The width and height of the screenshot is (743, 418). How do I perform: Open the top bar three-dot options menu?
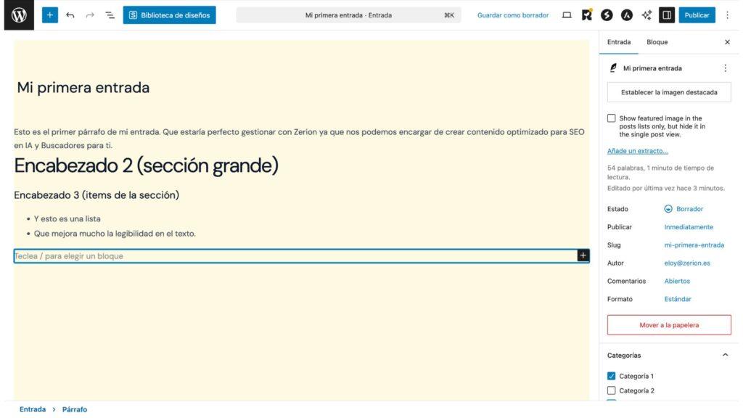tap(728, 15)
